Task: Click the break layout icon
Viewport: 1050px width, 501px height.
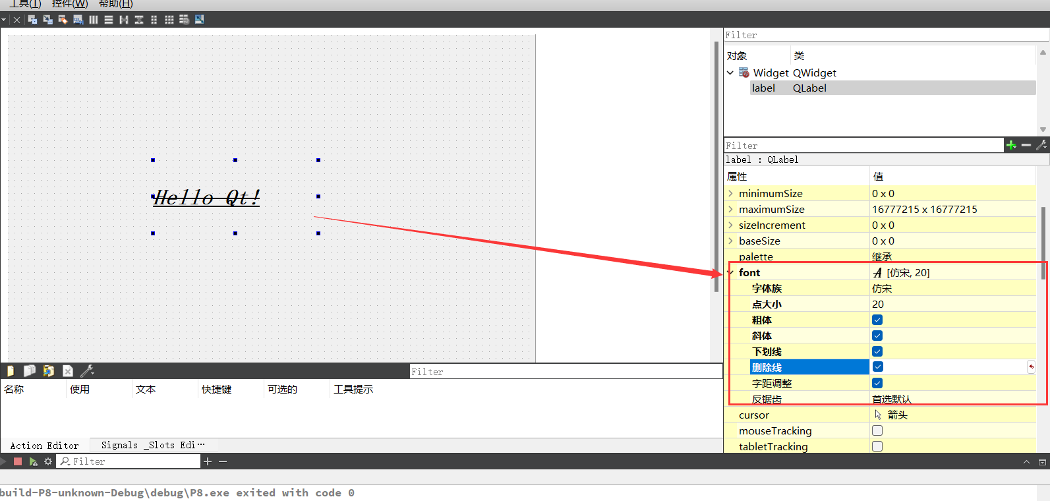Action: pyautogui.click(x=185, y=20)
